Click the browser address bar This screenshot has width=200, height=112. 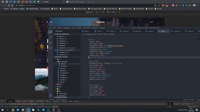[84, 6]
